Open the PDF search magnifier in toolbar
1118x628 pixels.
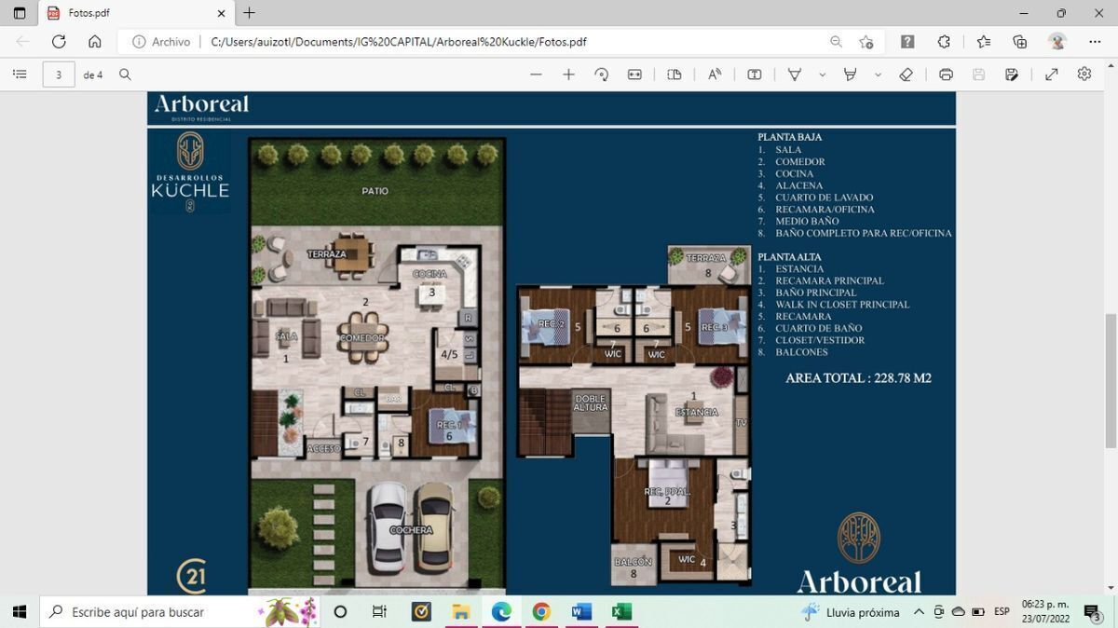125,75
